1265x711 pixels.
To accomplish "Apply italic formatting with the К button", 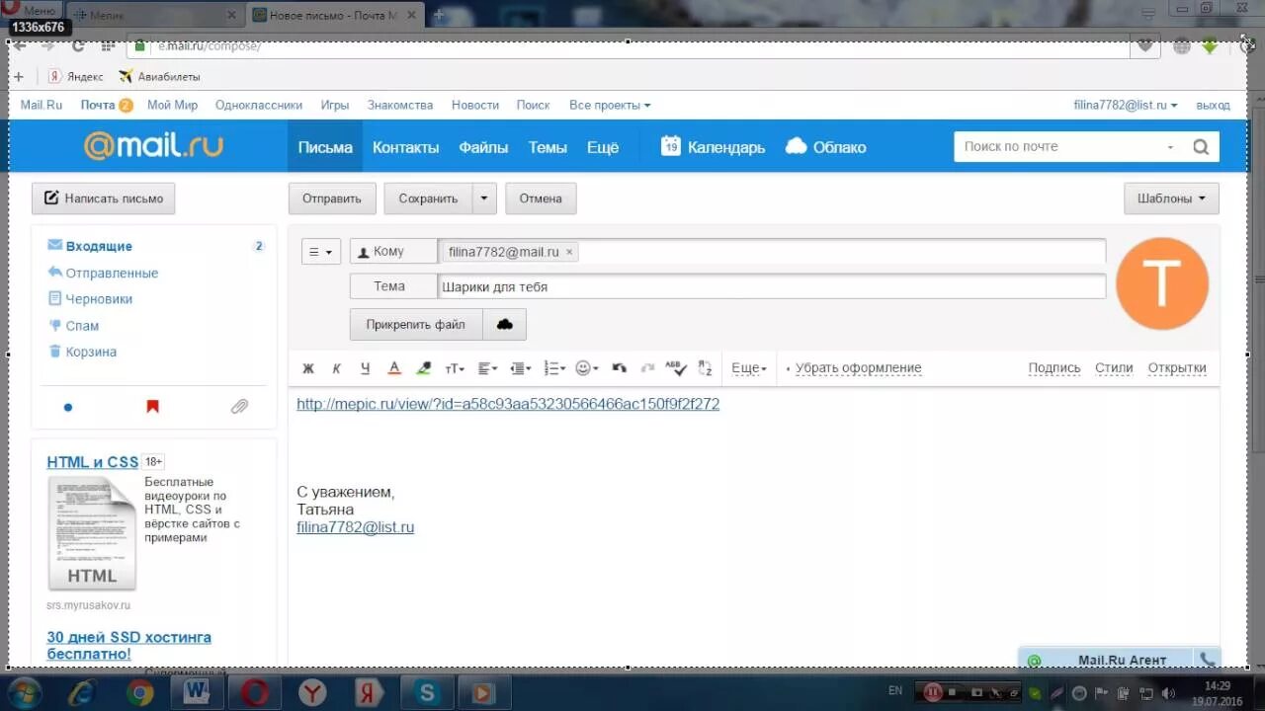I will [336, 368].
